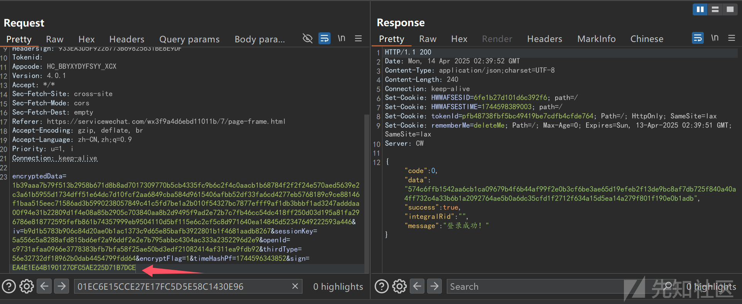
Task: Toggle word wrap icon in Request panel
Action: pyautogui.click(x=324, y=38)
